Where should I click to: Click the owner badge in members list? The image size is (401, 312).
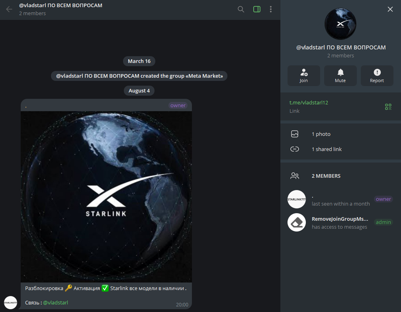coord(383,199)
